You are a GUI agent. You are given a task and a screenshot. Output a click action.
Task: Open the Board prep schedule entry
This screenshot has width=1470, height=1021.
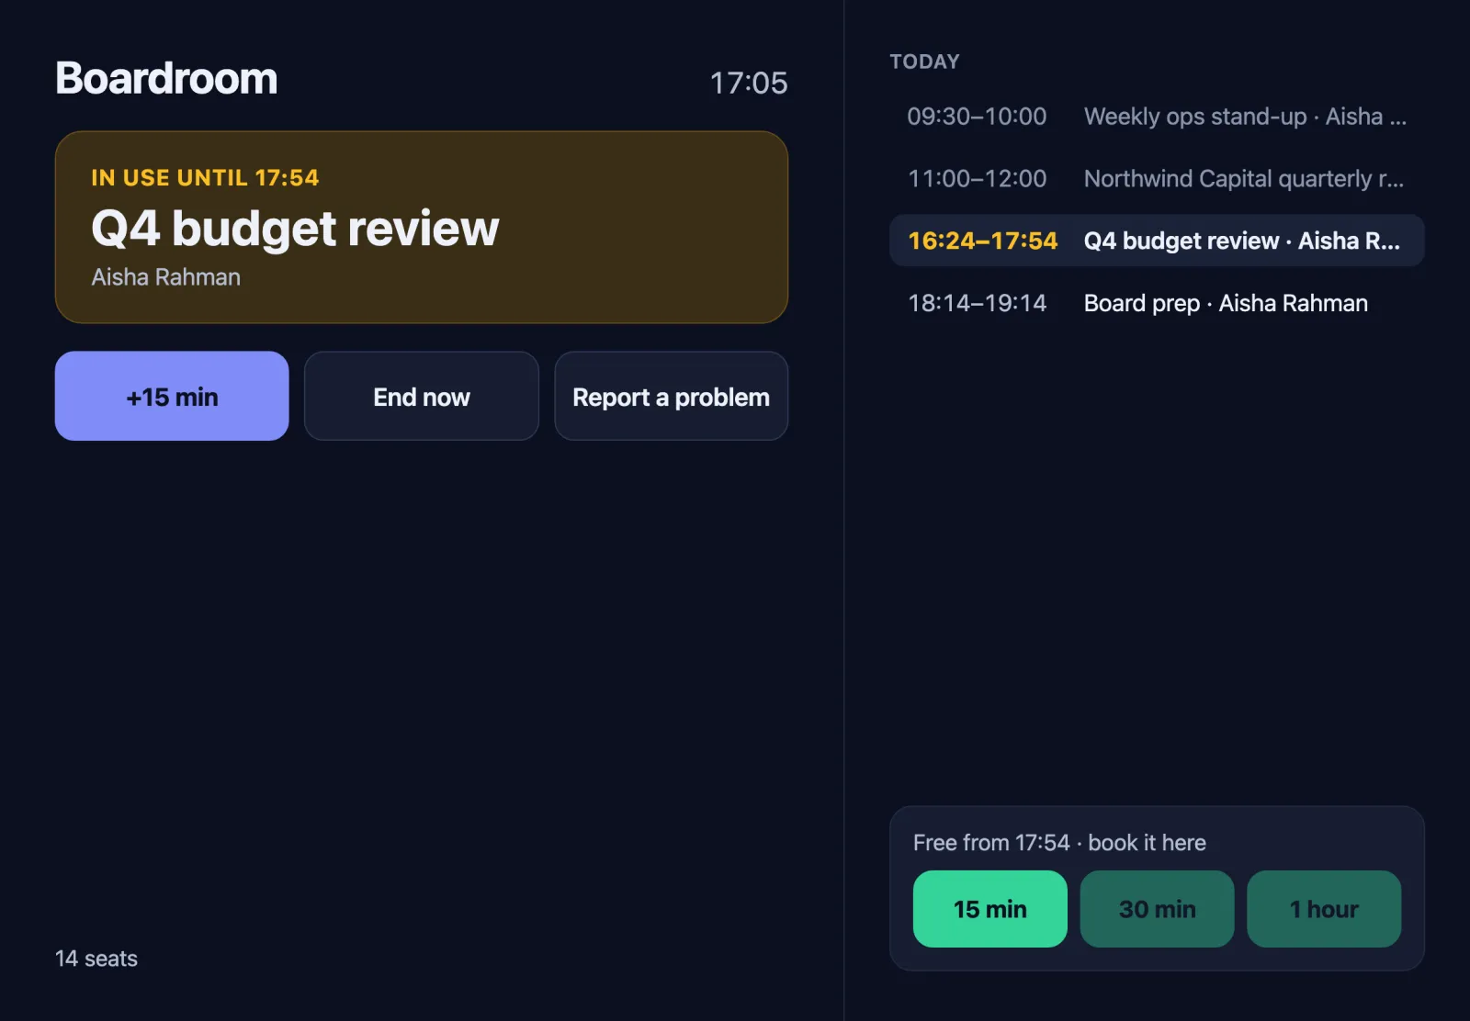tap(1157, 303)
